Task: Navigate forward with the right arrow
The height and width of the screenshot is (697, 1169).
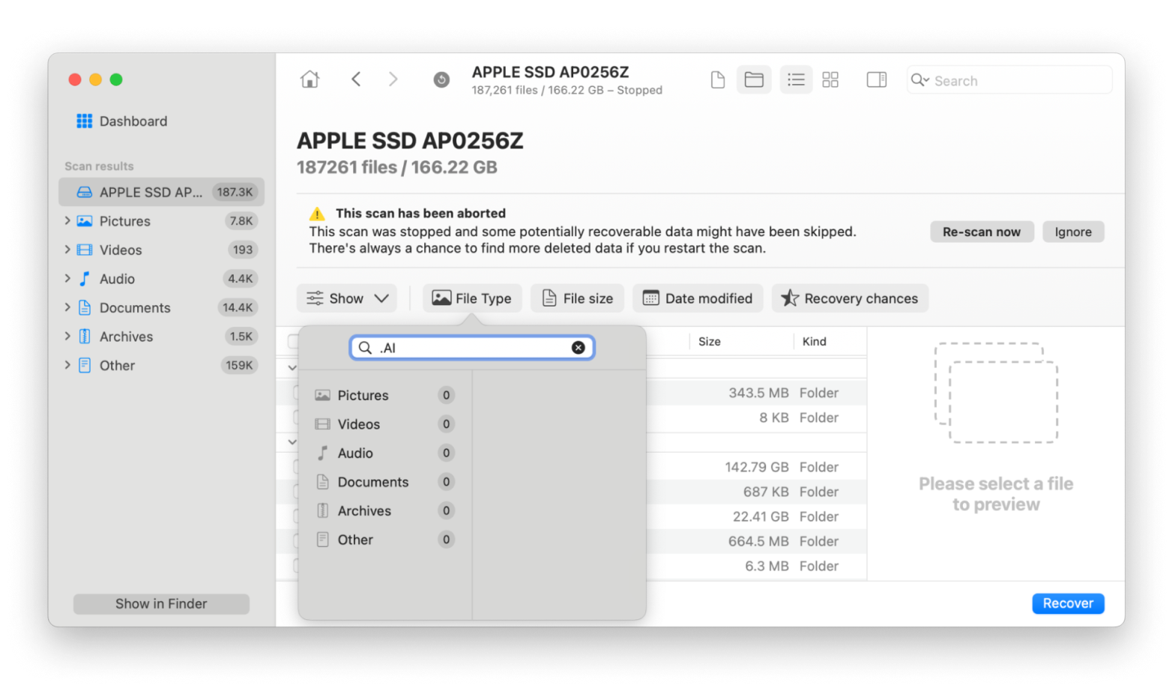Action: tap(393, 79)
